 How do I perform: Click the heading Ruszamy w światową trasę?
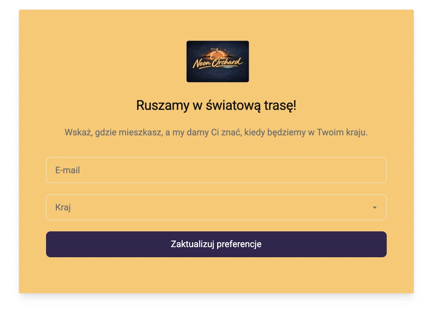pos(216,105)
